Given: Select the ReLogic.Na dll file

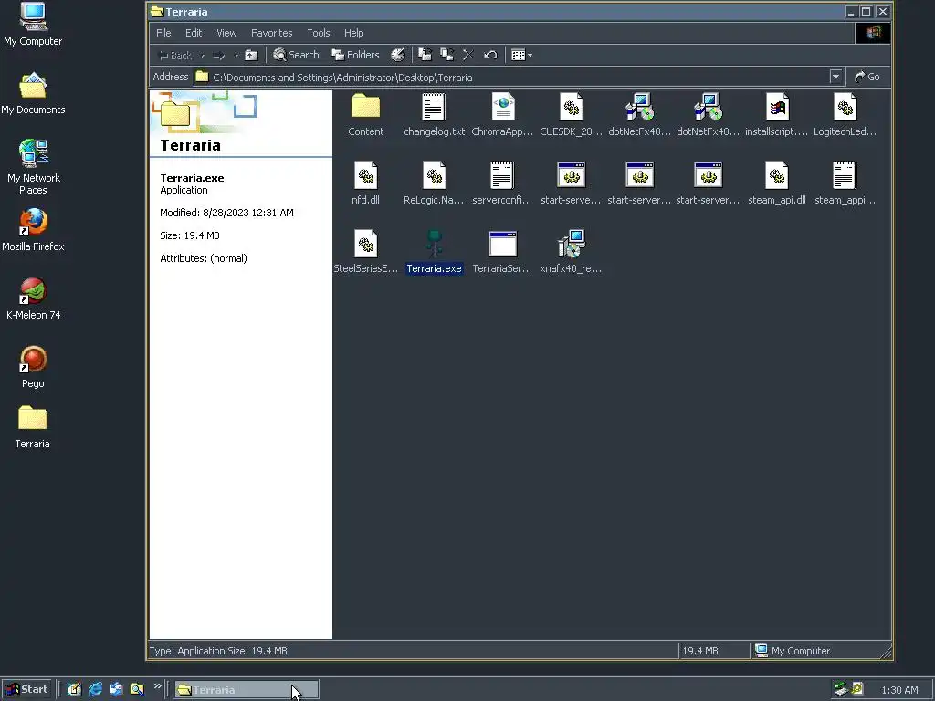Looking at the screenshot, I should click(x=434, y=183).
